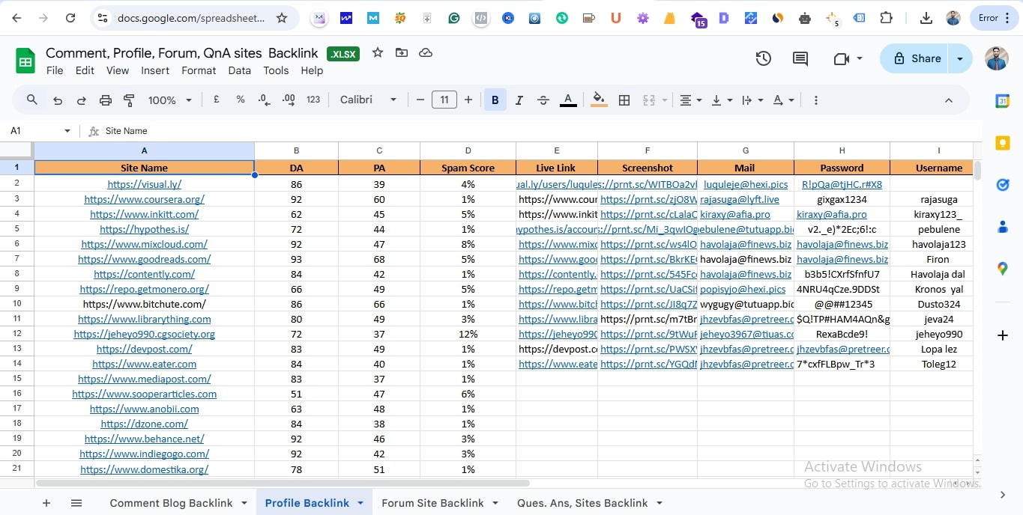Open the https://visual.ly/ link
This screenshot has height=515, width=1023.
pos(145,184)
